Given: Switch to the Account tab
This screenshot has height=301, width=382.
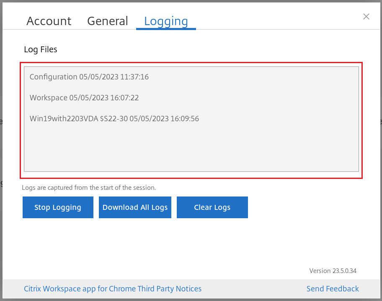Looking at the screenshot, I should click(49, 21).
